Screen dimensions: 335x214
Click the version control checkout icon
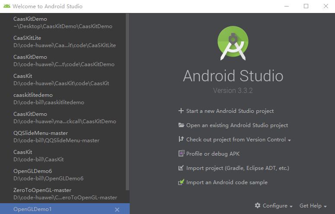[181, 139]
